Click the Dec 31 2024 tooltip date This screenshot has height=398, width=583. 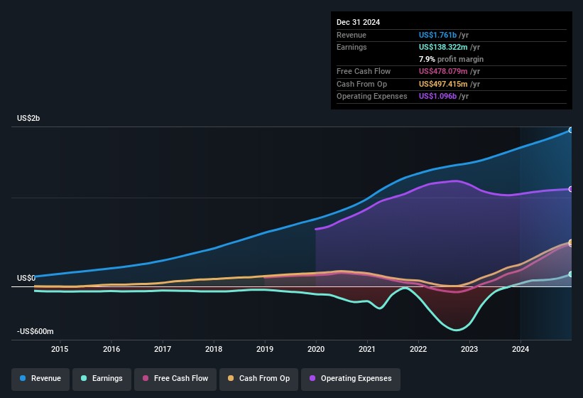pos(358,22)
